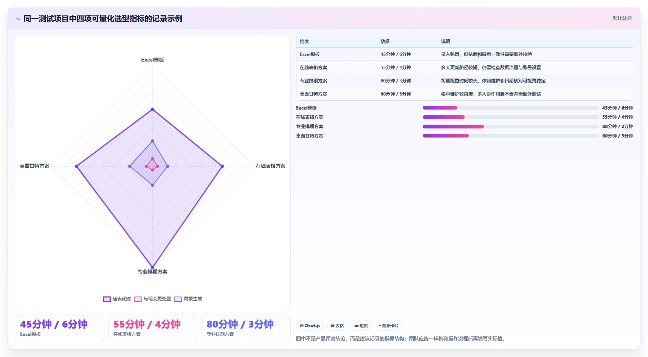The height and width of the screenshot is (357, 648).
Task: Click the purple data point on 在线表格方案 axis
Action: pyautogui.click(x=222, y=166)
